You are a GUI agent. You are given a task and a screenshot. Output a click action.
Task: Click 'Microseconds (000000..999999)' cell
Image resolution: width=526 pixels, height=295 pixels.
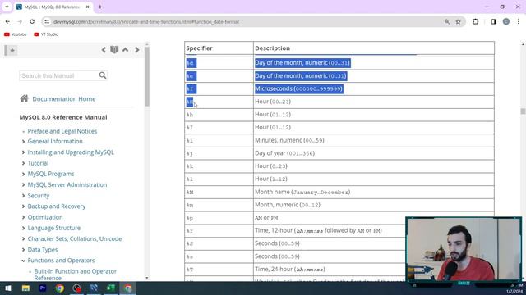coord(374,89)
